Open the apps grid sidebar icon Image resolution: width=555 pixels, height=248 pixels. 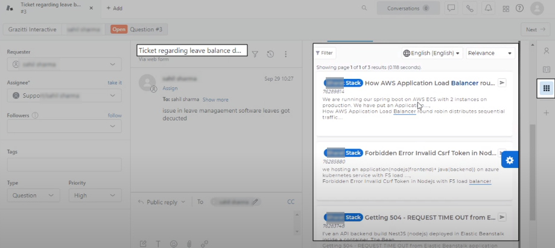(546, 88)
